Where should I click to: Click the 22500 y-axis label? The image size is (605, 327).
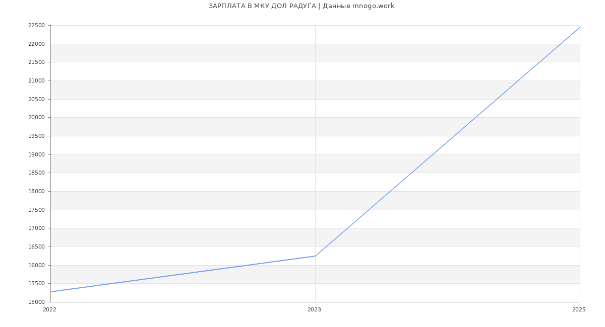click(36, 26)
